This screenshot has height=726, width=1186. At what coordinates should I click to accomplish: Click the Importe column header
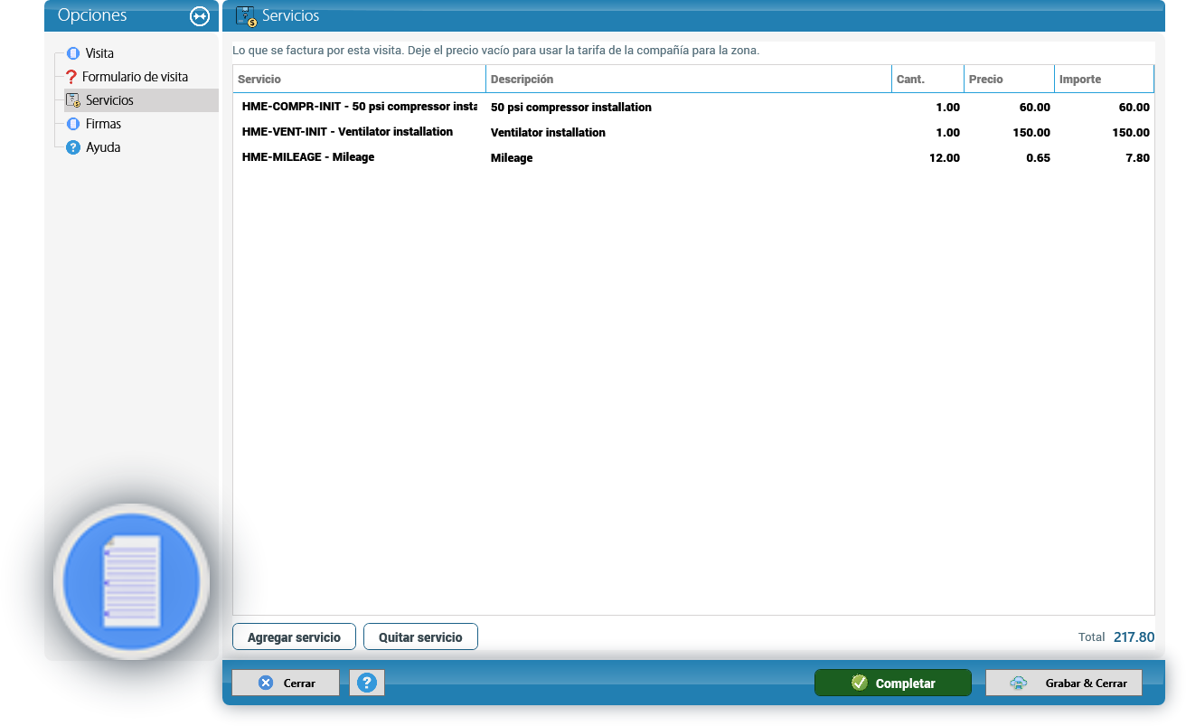tap(1105, 80)
